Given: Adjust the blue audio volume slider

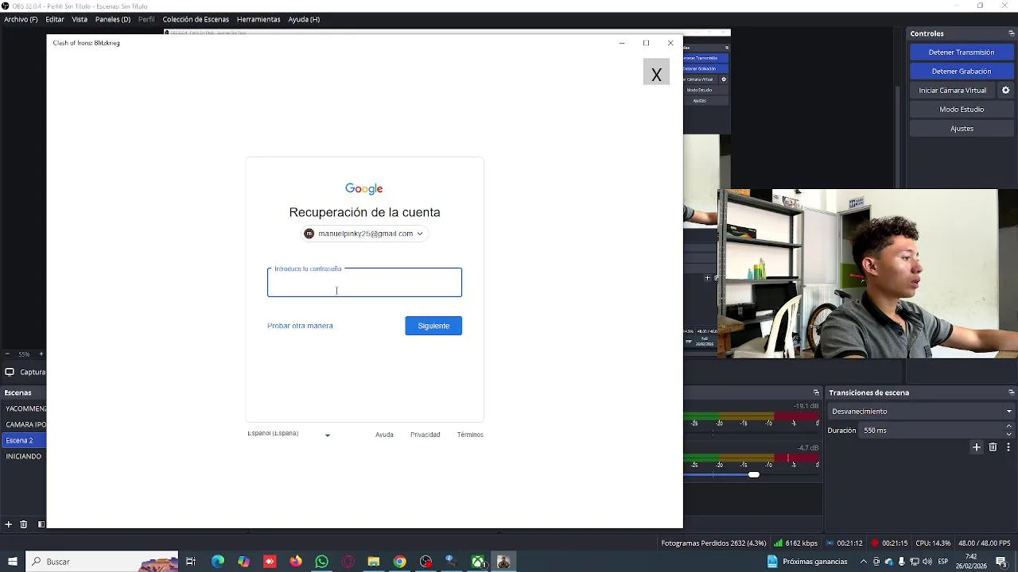Looking at the screenshot, I should click(754, 474).
